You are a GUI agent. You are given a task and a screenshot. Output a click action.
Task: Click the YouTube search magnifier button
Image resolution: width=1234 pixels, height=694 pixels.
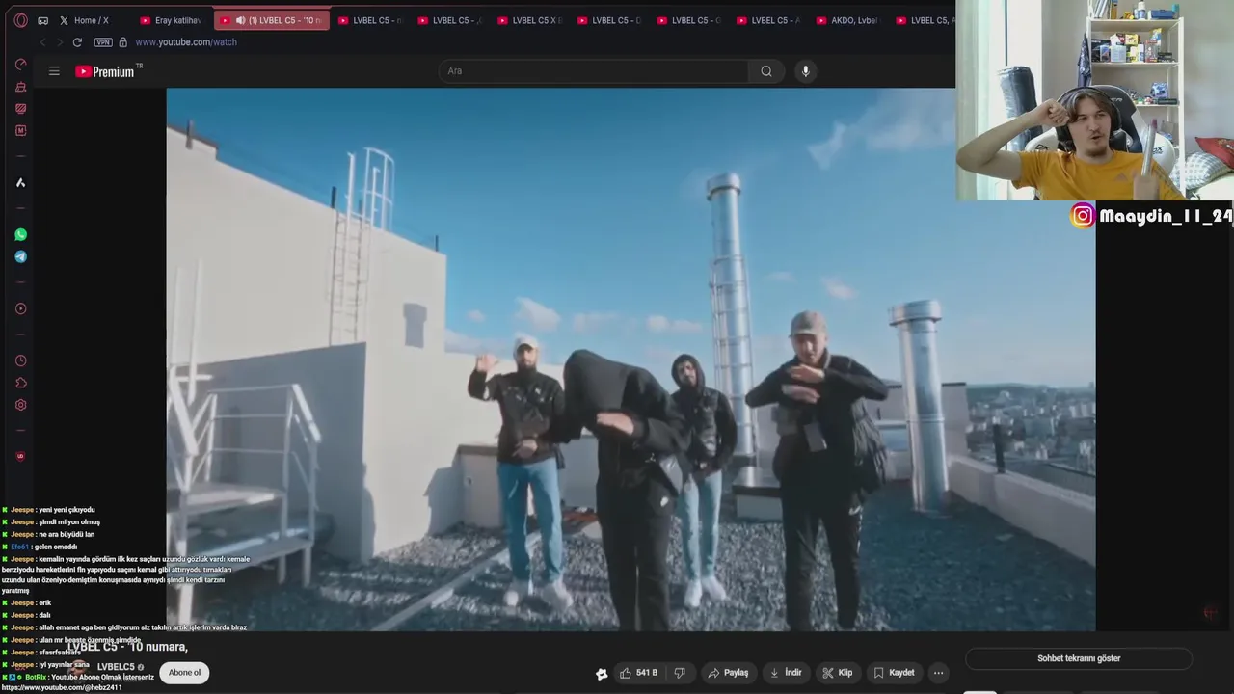pyautogui.click(x=766, y=71)
